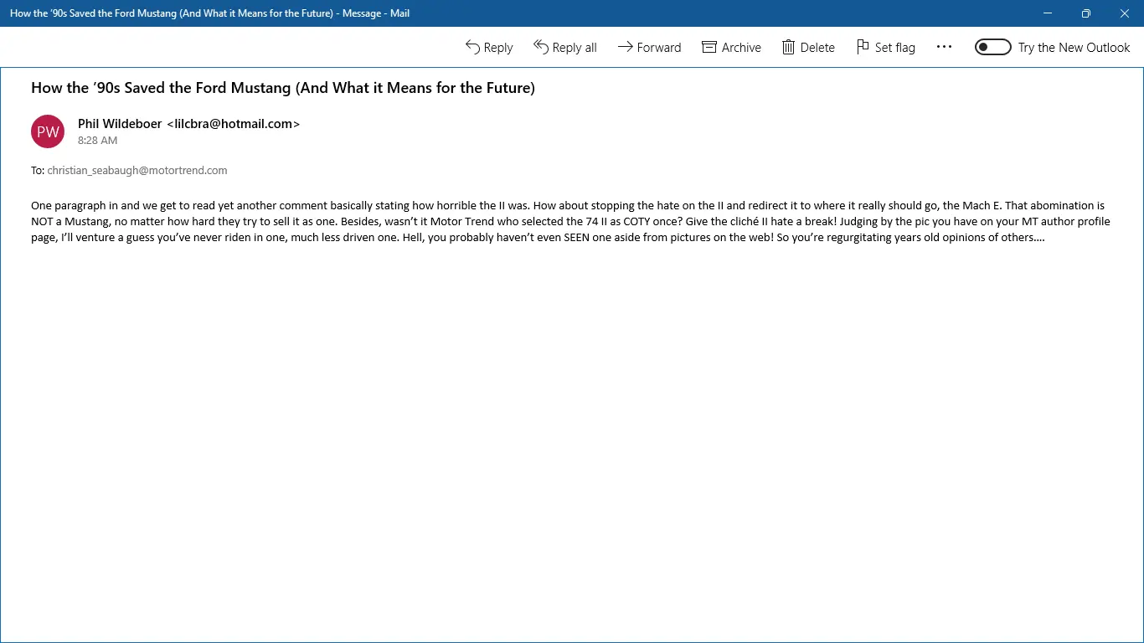The image size is (1144, 643).
Task: Click the Reply all double-arrow icon
Action: coord(541,47)
